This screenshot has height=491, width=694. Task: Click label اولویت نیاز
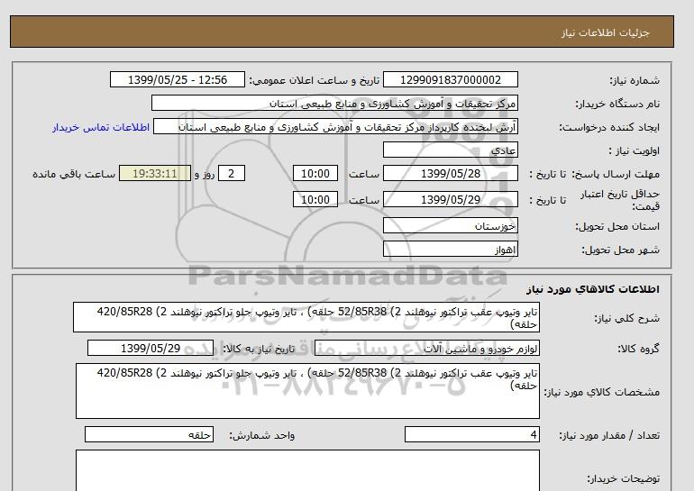(634, 150)
